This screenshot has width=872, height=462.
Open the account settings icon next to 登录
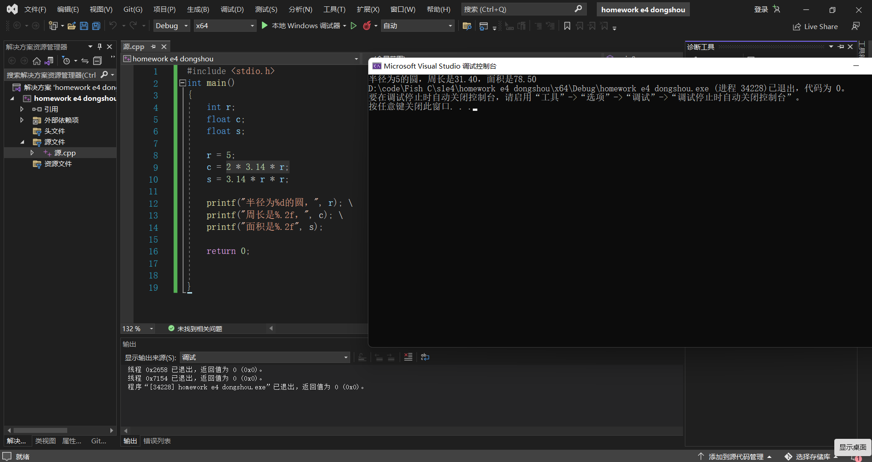(777, 9)
